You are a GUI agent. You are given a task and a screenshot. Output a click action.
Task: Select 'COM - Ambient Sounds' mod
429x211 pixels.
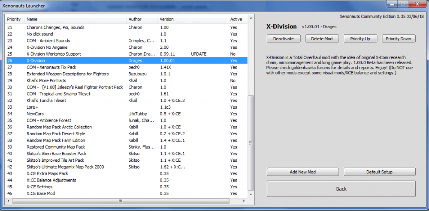127,41
